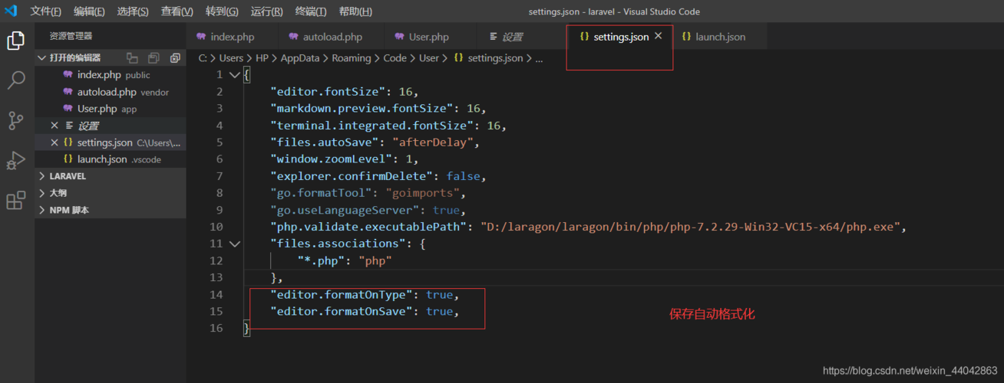This screenshot has width=1004, height=383.
Task: Click AppData in the breadcrumb path
Action: (x=300, y=58)
